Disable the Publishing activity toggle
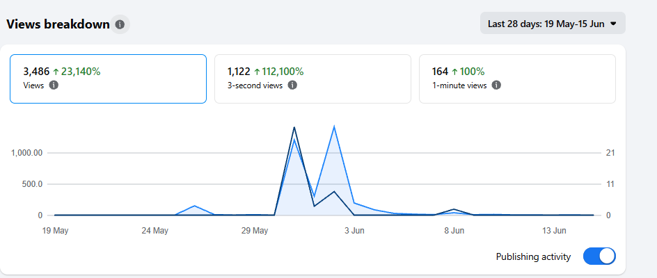 599,256
